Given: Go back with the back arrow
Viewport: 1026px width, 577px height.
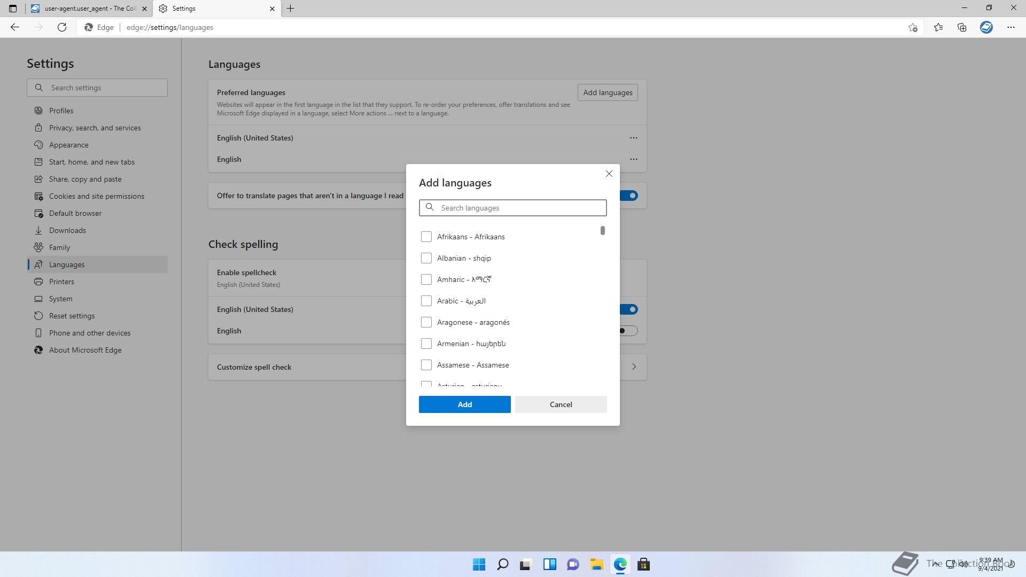Looking at the screenshot, I should [x=15, y=27].
